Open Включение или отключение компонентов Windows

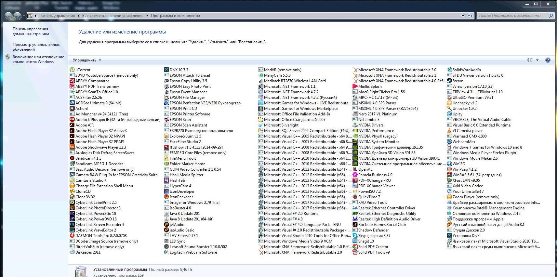click(x=38, y=59)
